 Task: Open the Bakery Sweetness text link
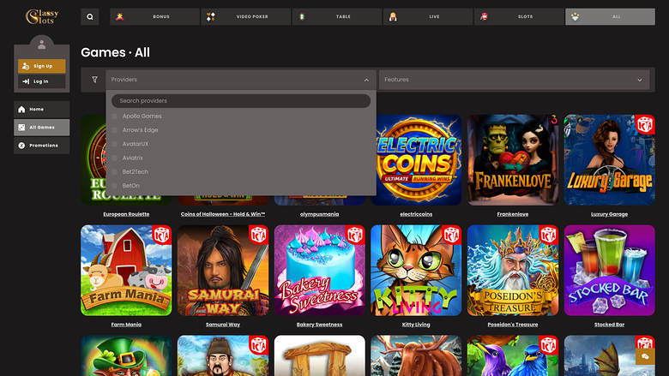point(320,325)
